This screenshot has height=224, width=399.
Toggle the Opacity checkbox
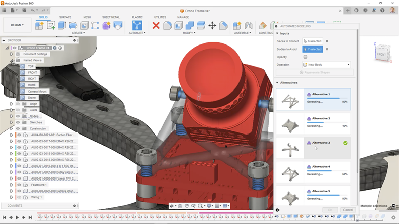point(305,57)
